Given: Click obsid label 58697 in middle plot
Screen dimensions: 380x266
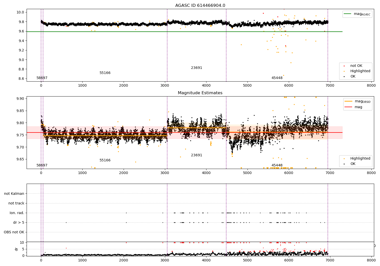Looking at the screenshot, I should [x=42, y=165].
